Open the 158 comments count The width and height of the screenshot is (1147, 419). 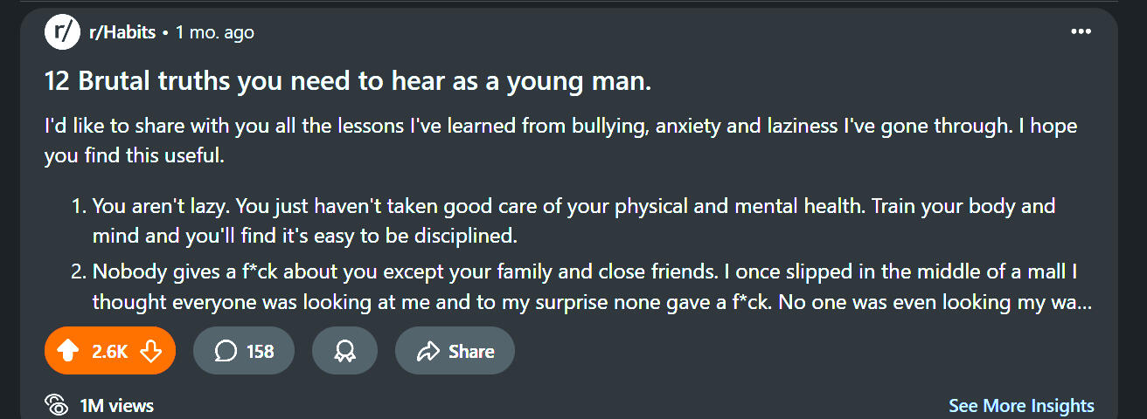coord(260,351)
